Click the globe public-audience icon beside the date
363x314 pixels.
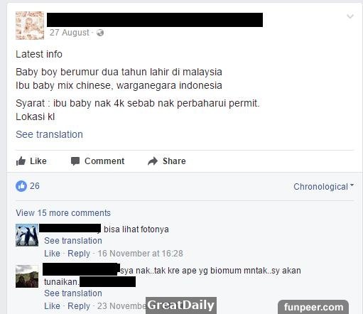100,33
